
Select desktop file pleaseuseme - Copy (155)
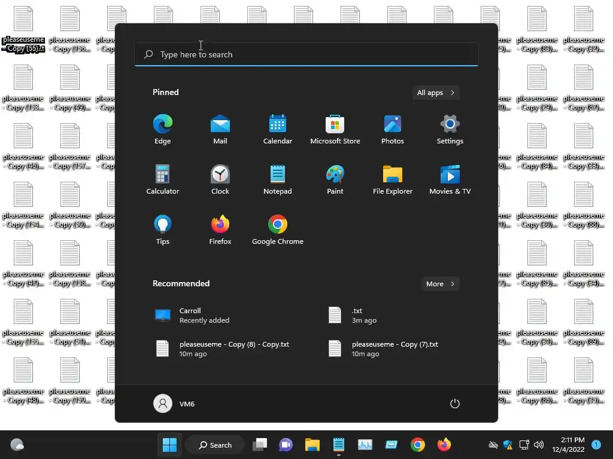(23, 322)
